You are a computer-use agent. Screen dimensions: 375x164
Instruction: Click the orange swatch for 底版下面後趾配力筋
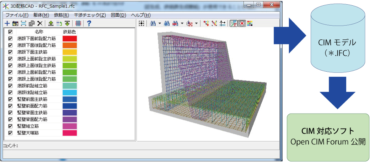pyautogui.click(x=70, y=45)
